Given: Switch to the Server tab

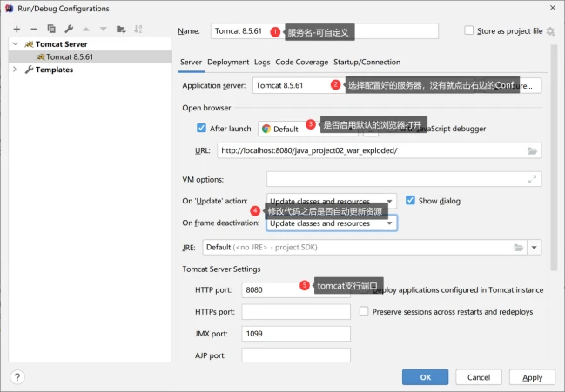Looking at the screenshot, I should [x=191, y=63].
